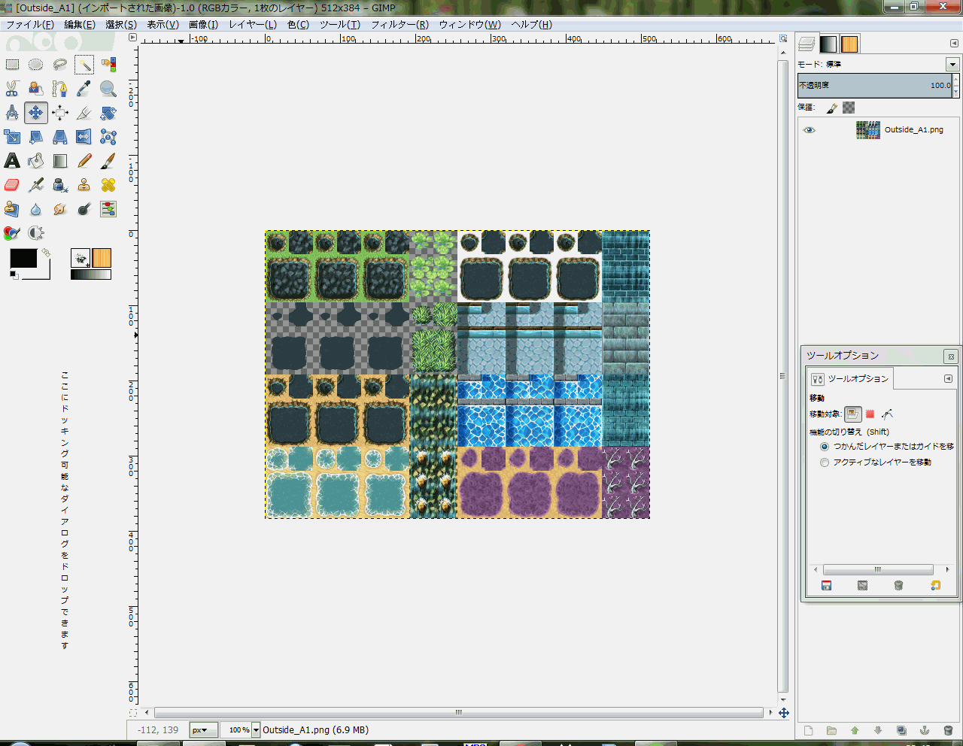Screen dimensions: 963x746
Task: Select the Zoom magnifier tool
Action: pyautogui.click(x=108, y=89)
